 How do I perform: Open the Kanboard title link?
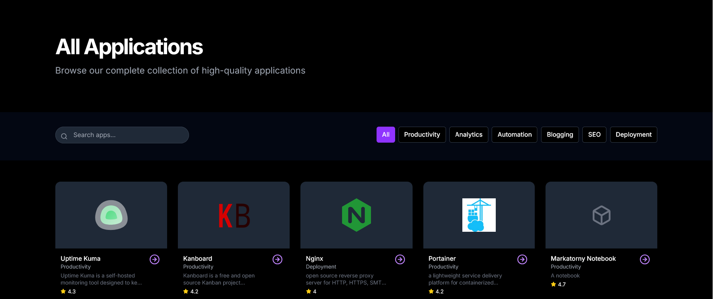pyautogui.click(x=198, y=259)
